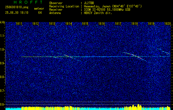
Task: Click the 1820 time marker
Action: 168,24
